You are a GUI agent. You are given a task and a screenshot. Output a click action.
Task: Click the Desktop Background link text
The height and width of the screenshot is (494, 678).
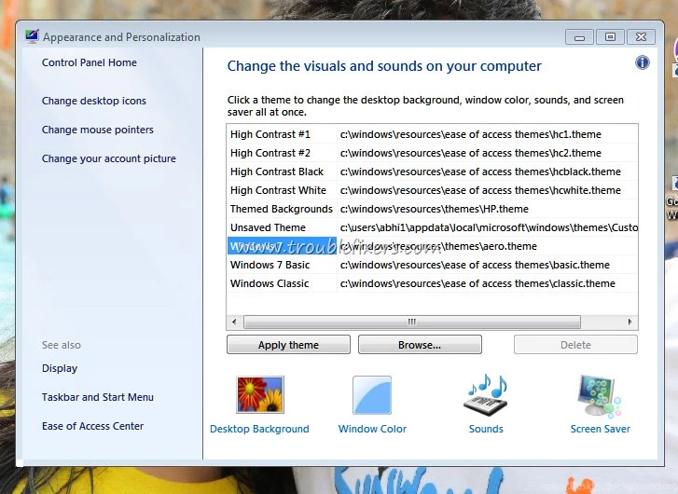point(259,429)
